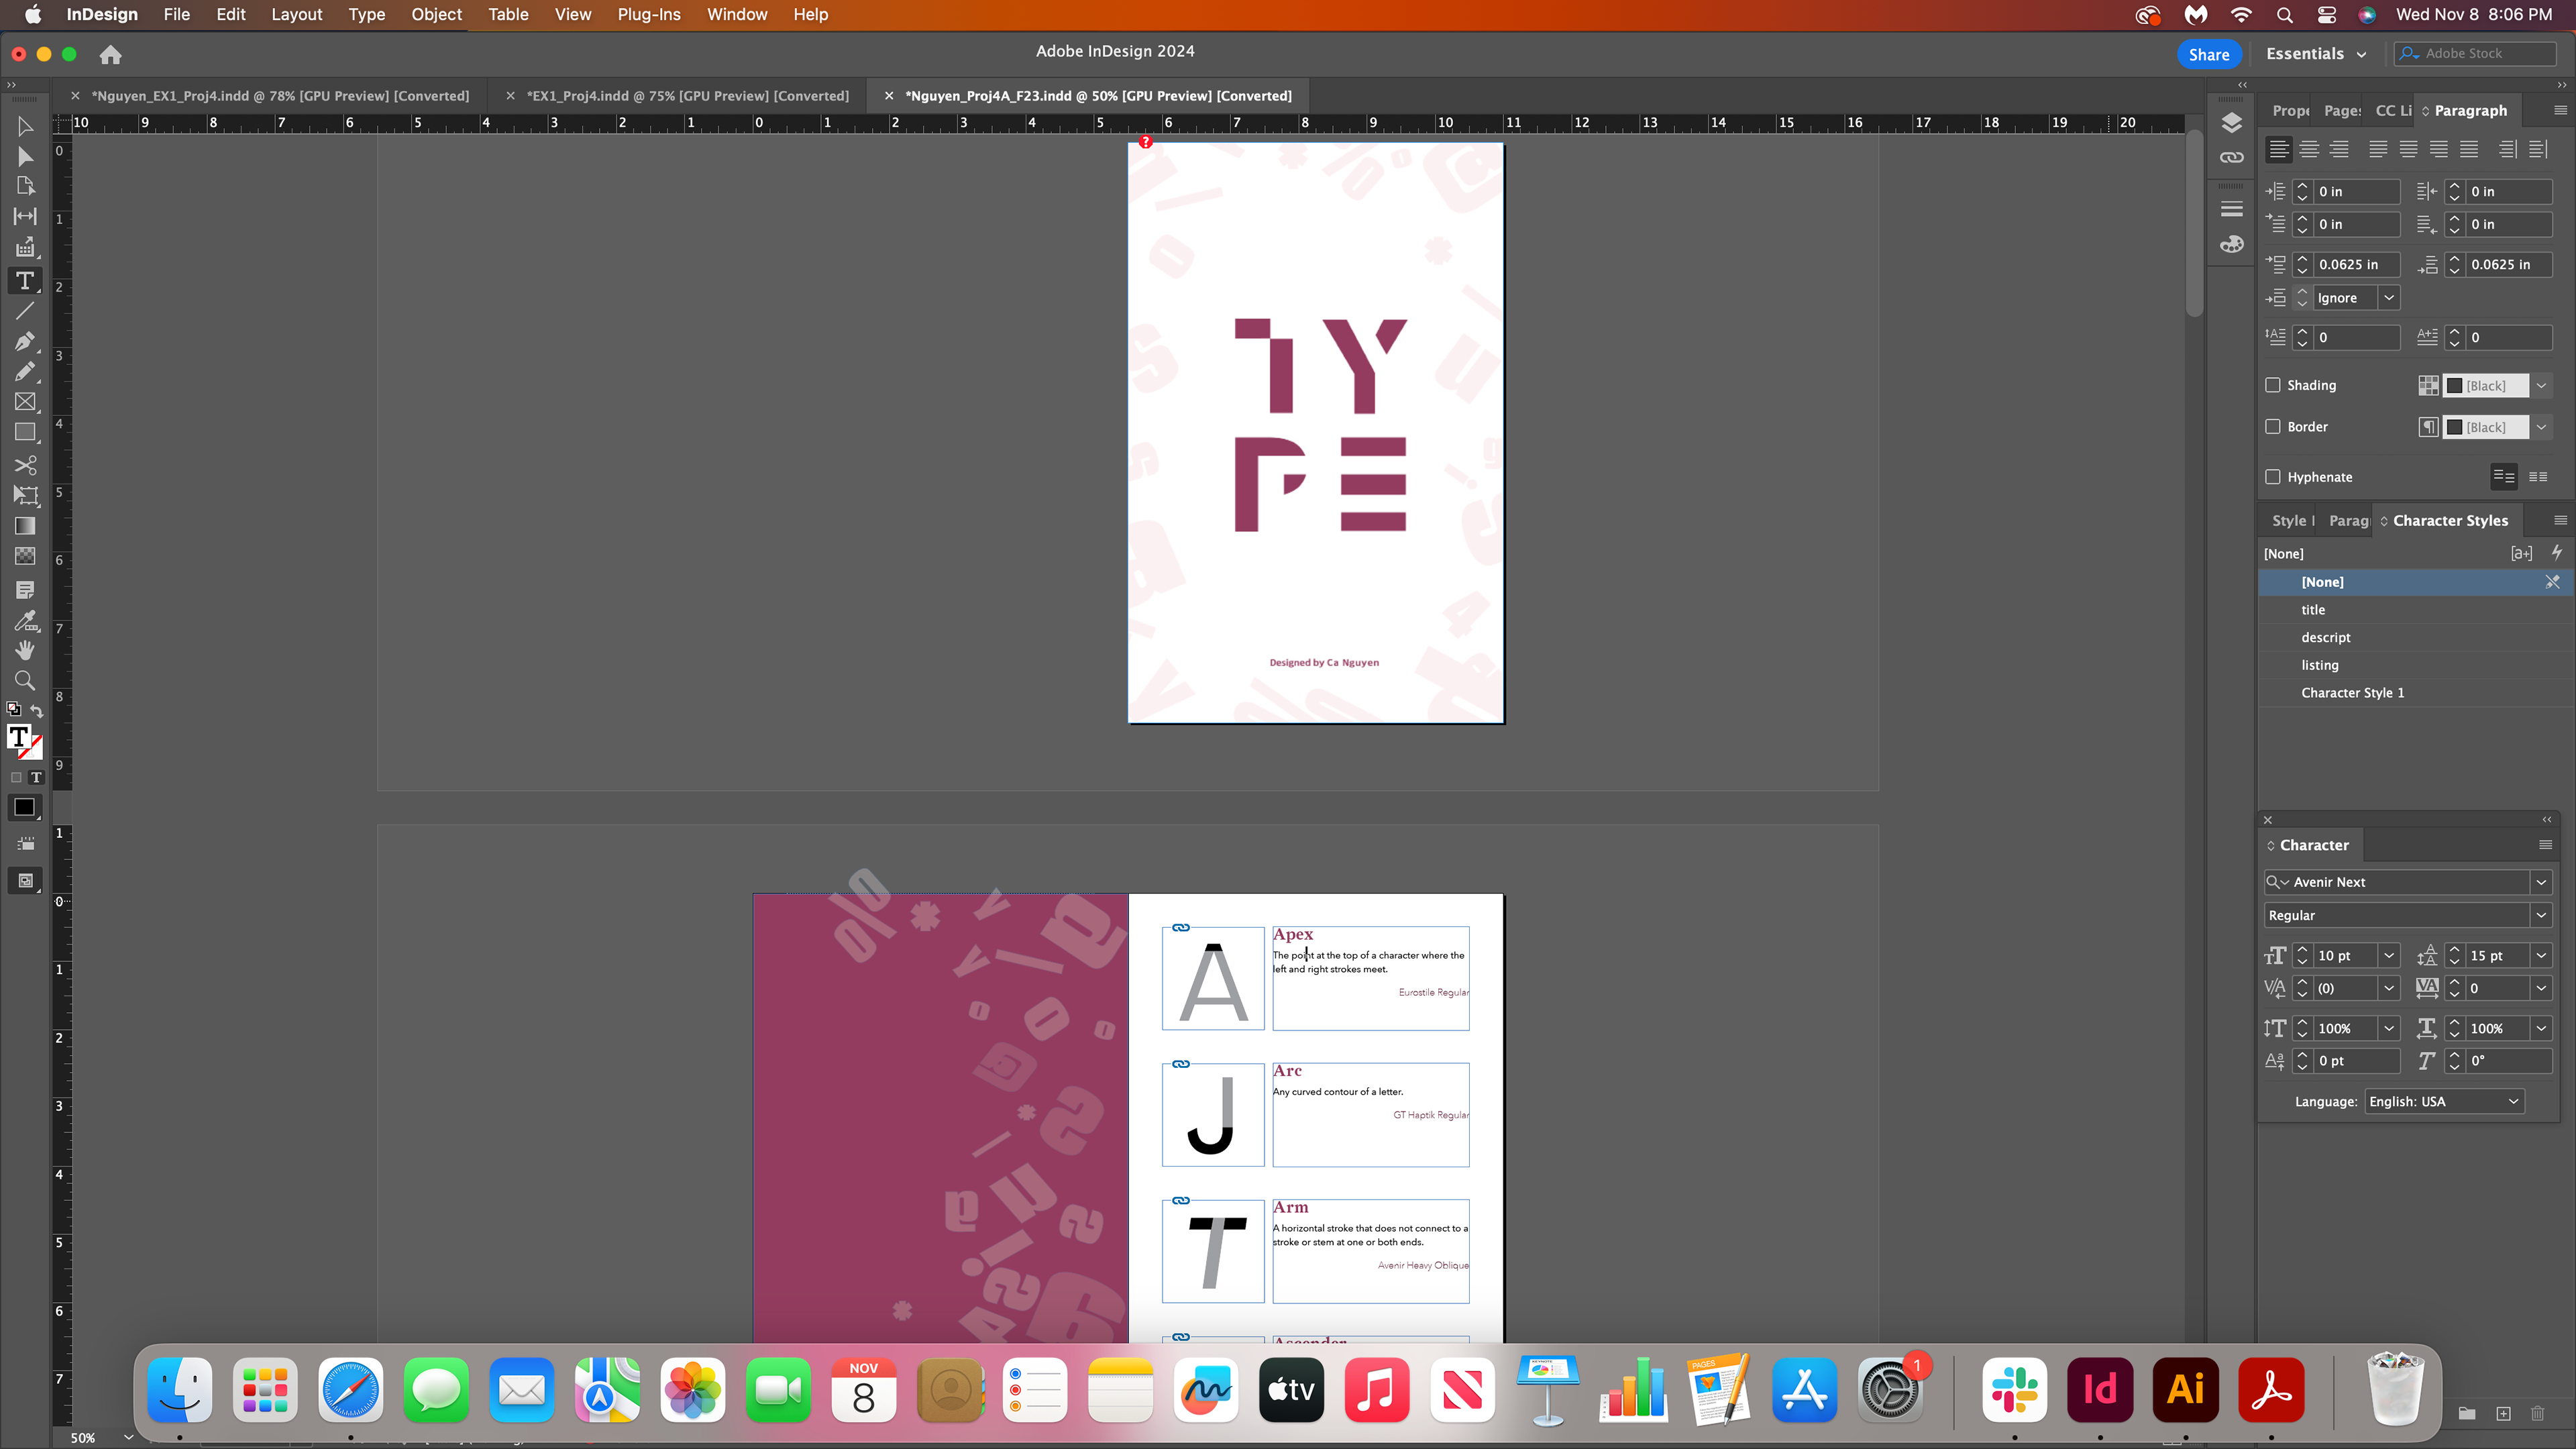Click the Border [Black] color swatch

(x=2485, y=428)
